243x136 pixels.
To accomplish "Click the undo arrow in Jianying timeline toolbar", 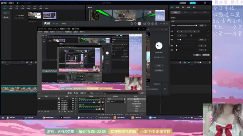I will click(9, 62).
